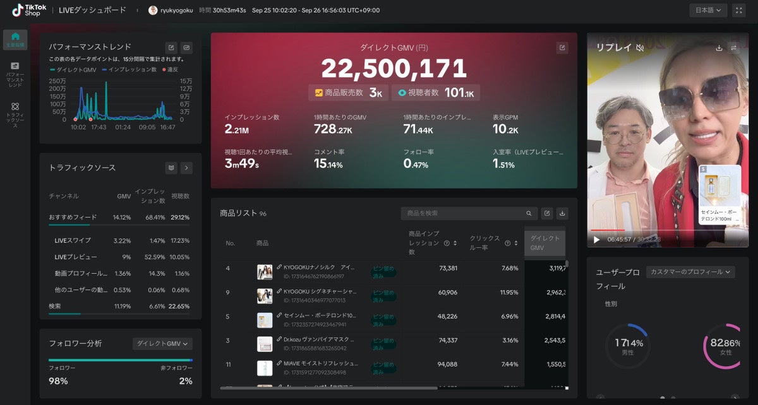Open the ダイレクトGMV dropdown in follower analysis
Viewport: 758px width, 405px height.
(163, 344)
